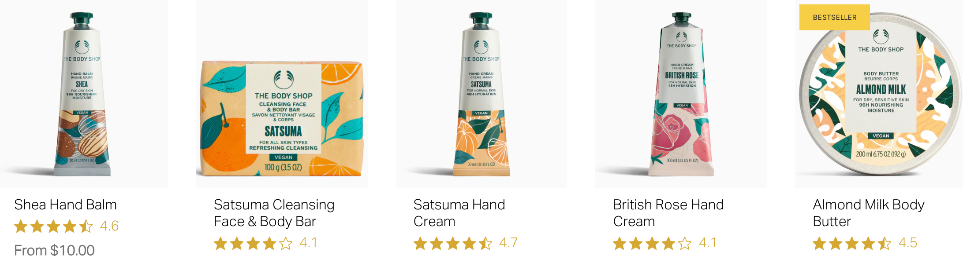Click the 4.7 rating beside Satsuma Hand Cream
The image size is (963, 256).
coord(508,243)
